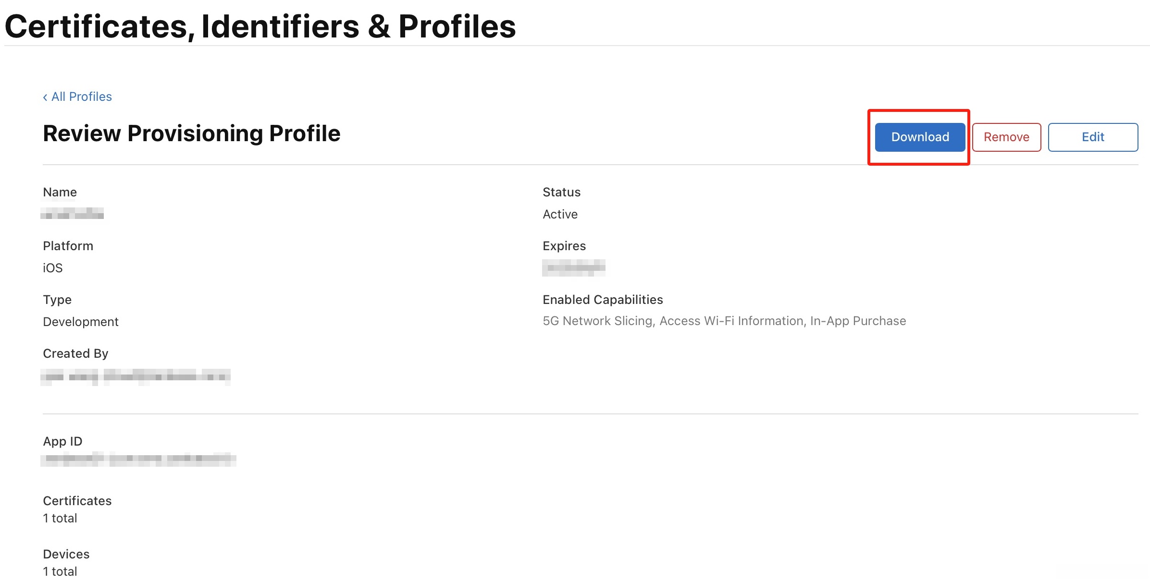Click the Expires field label
The width and height of the screenshot is (1150, 581).
564,246
